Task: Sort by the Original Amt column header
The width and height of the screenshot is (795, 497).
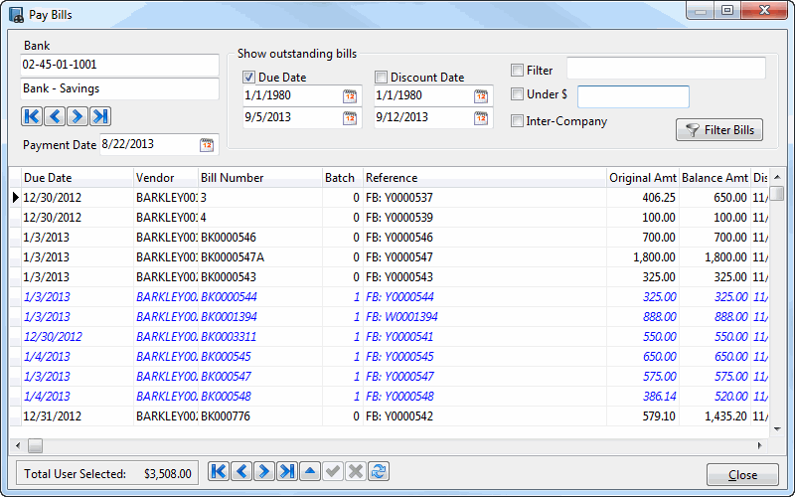Action: click(642, 178)
